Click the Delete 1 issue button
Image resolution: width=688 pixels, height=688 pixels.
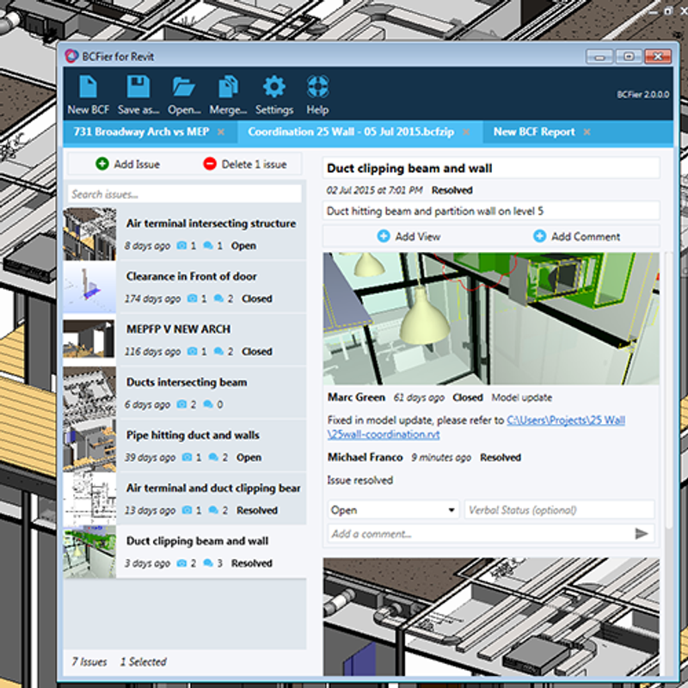[245, 164]
